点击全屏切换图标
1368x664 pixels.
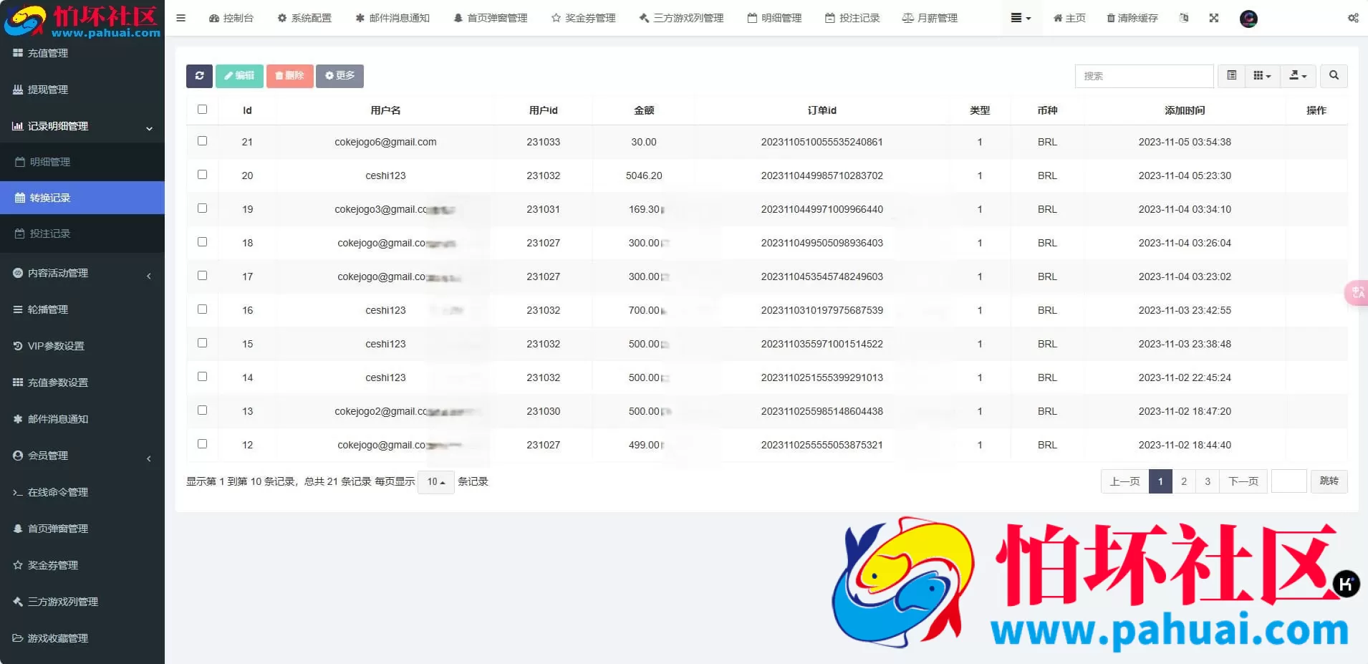click(x=1213, y=18)
